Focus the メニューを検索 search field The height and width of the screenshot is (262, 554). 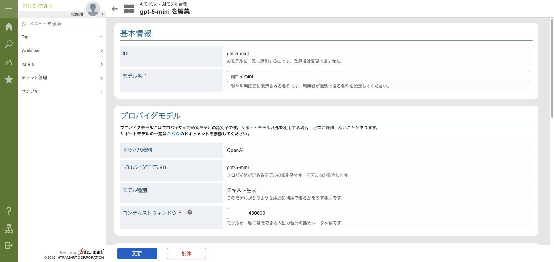62,24
